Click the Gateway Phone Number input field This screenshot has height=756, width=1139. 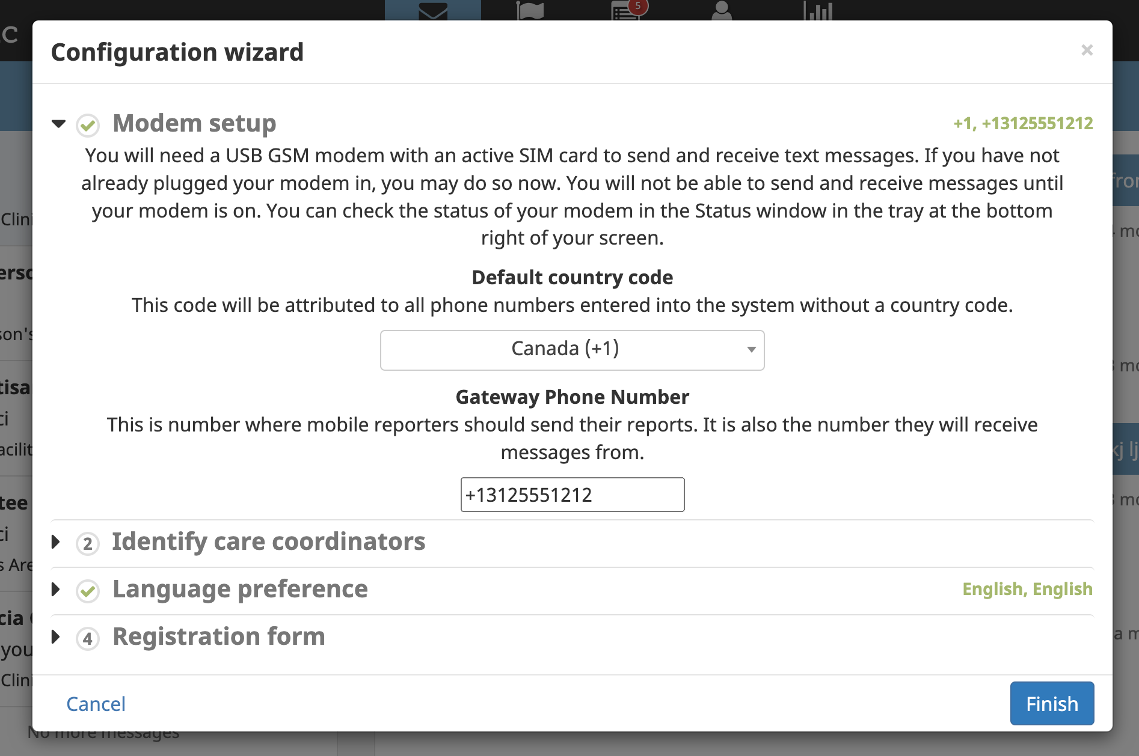click(572, 494)
